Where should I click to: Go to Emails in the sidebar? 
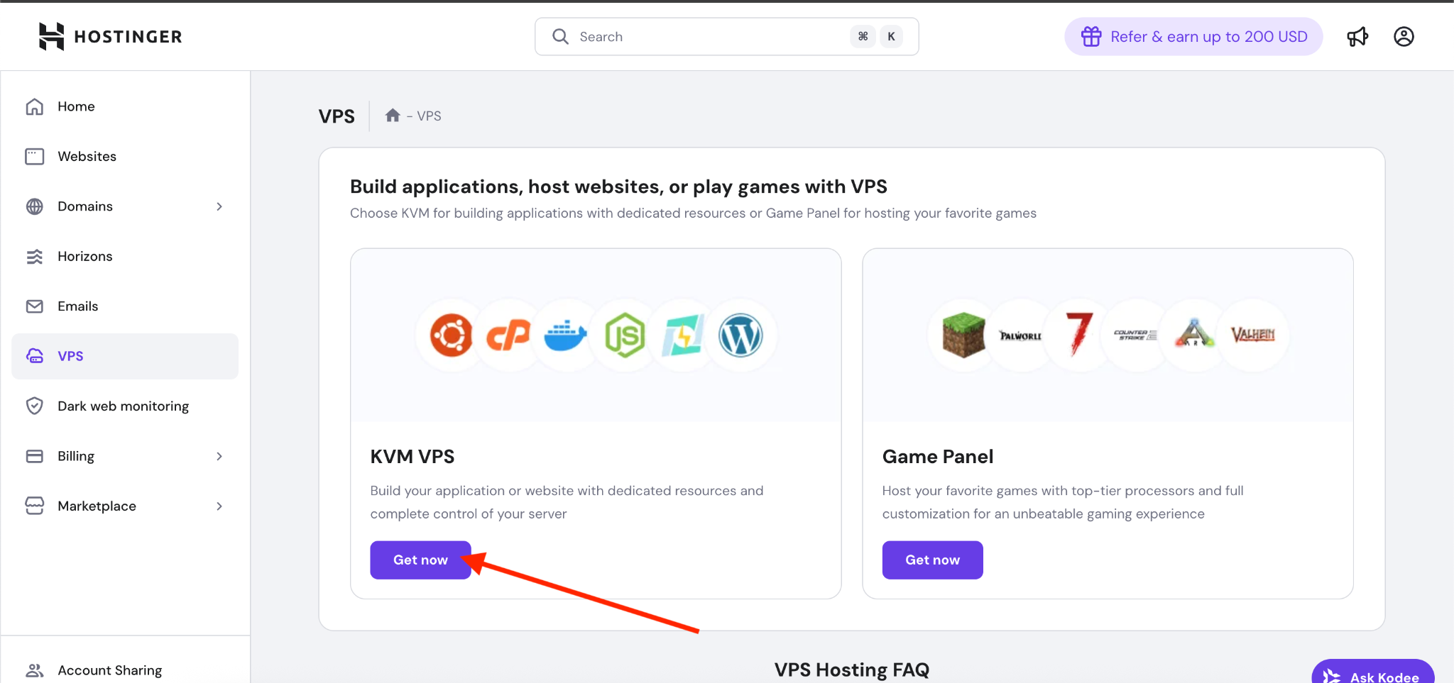pos(77,306)
